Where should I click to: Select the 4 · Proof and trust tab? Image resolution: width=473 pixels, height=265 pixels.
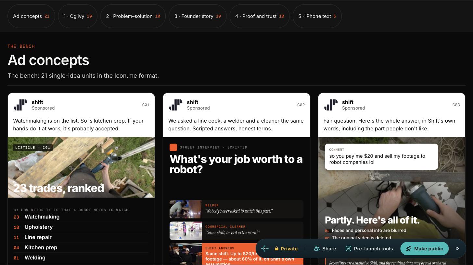coord(260,16)
